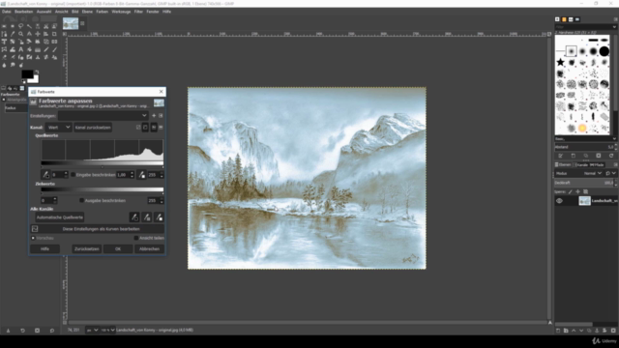Pick black point for Quellwerte
Image resolution: width=619 pixels, height=348 pixels.
(x=45, y=174)
